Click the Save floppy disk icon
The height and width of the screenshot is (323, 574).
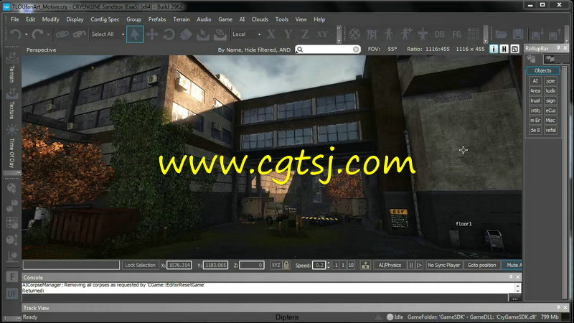[x=517, y=34]
